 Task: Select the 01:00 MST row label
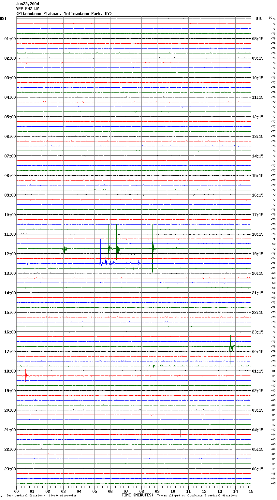[10, 38]
